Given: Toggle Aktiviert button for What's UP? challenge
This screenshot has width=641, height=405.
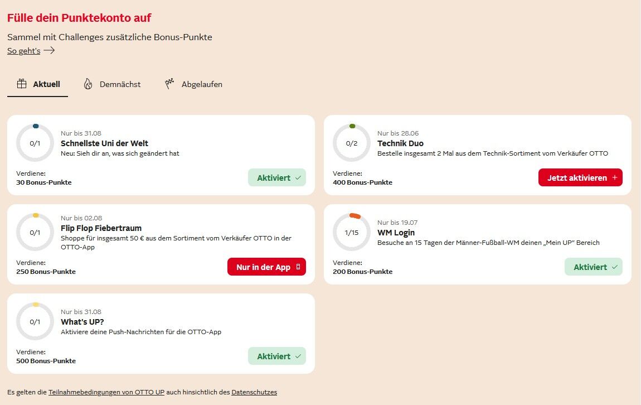Looking at the screenshot, I should tap(277, 356).
